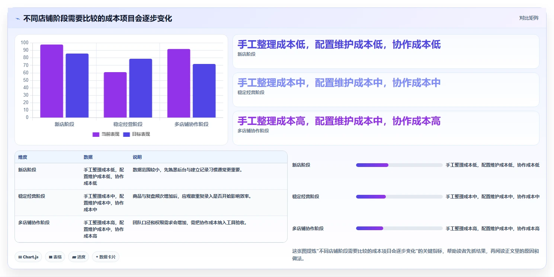Click the purple 新店阶段 bar at 98

tap(52, 81)
